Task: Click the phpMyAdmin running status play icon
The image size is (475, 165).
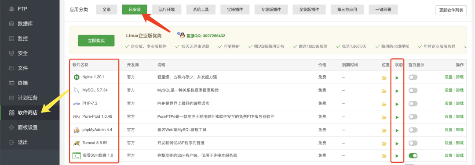Action: coord(397,130)
